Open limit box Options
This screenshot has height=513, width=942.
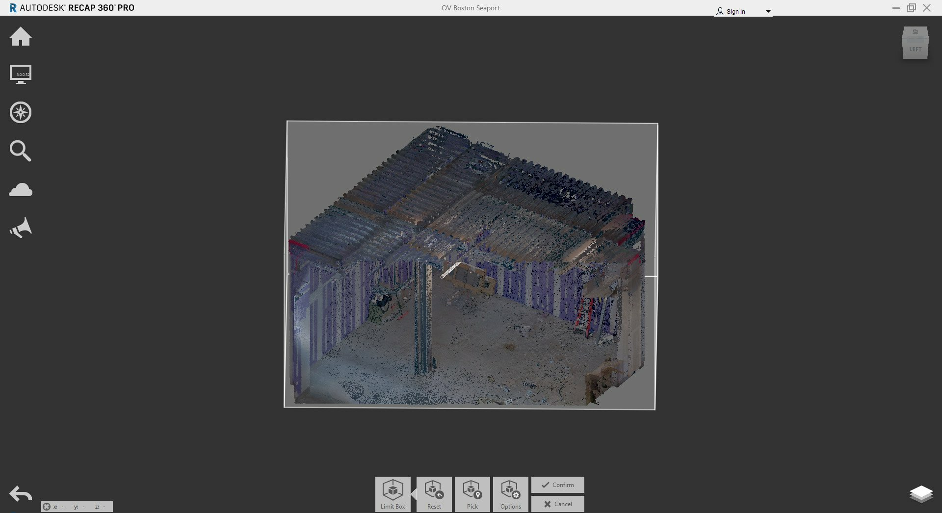coord(510,494)
